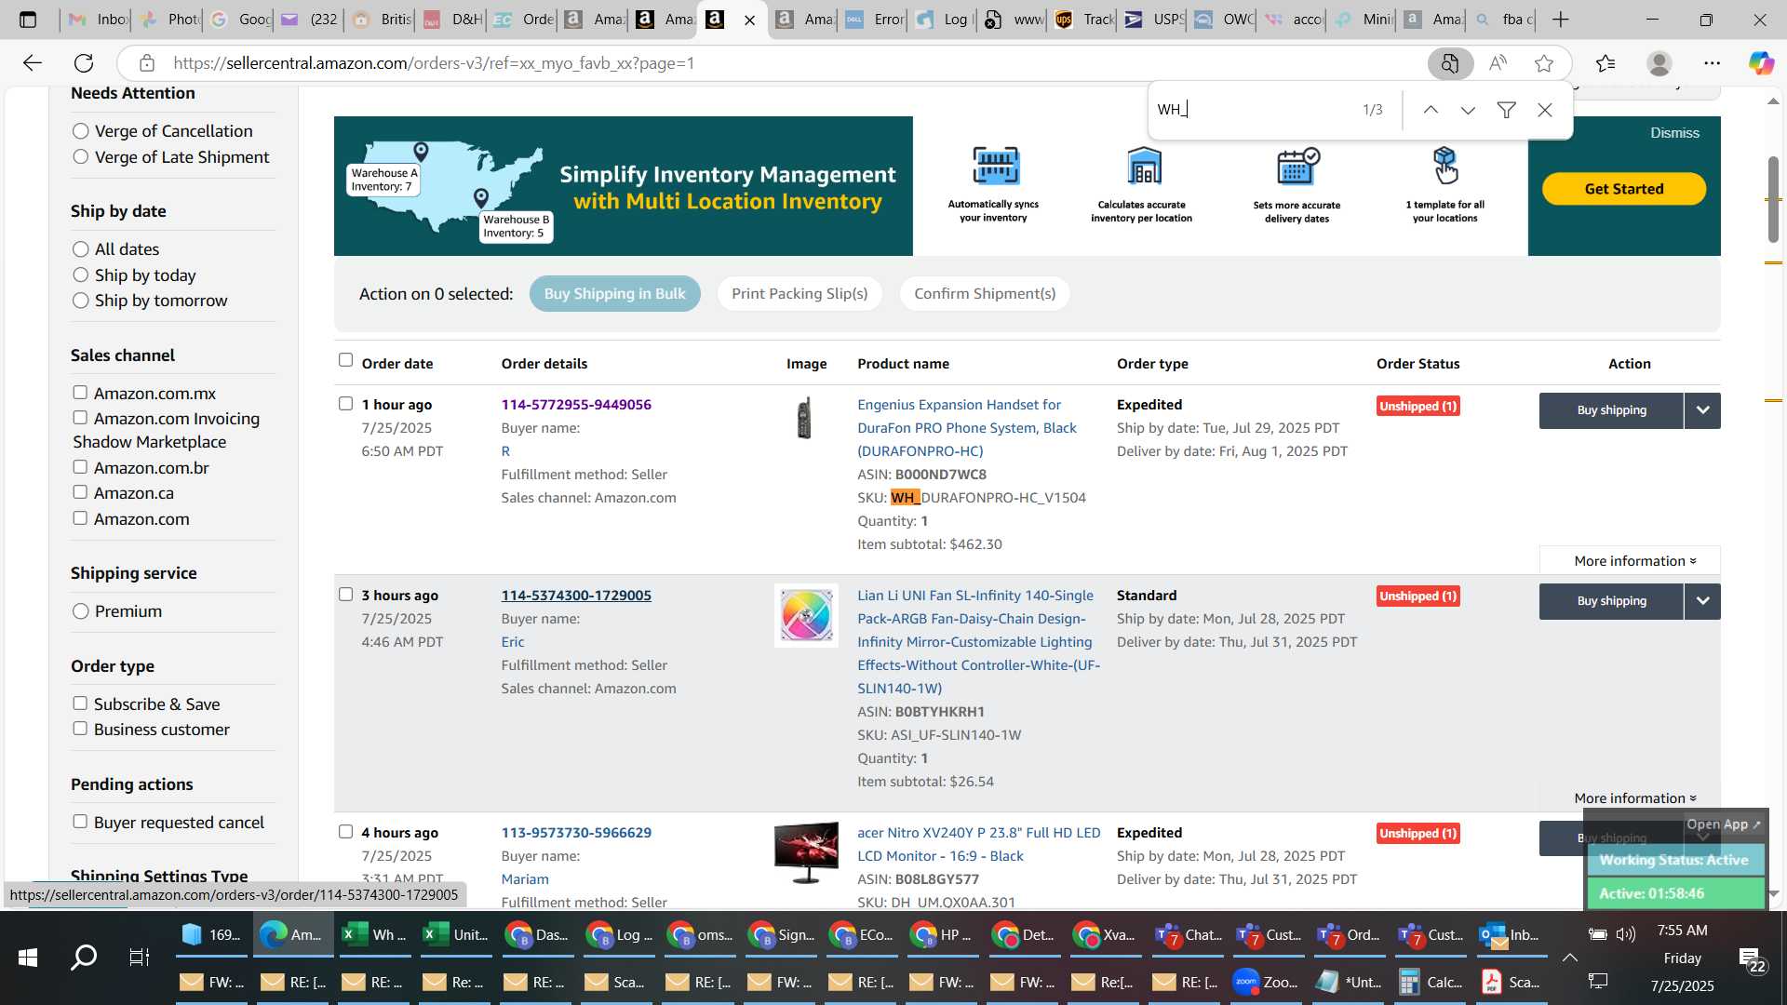Select Verge of Cancellation radio
The image size is (1787, 1005).
pos(81,131)
